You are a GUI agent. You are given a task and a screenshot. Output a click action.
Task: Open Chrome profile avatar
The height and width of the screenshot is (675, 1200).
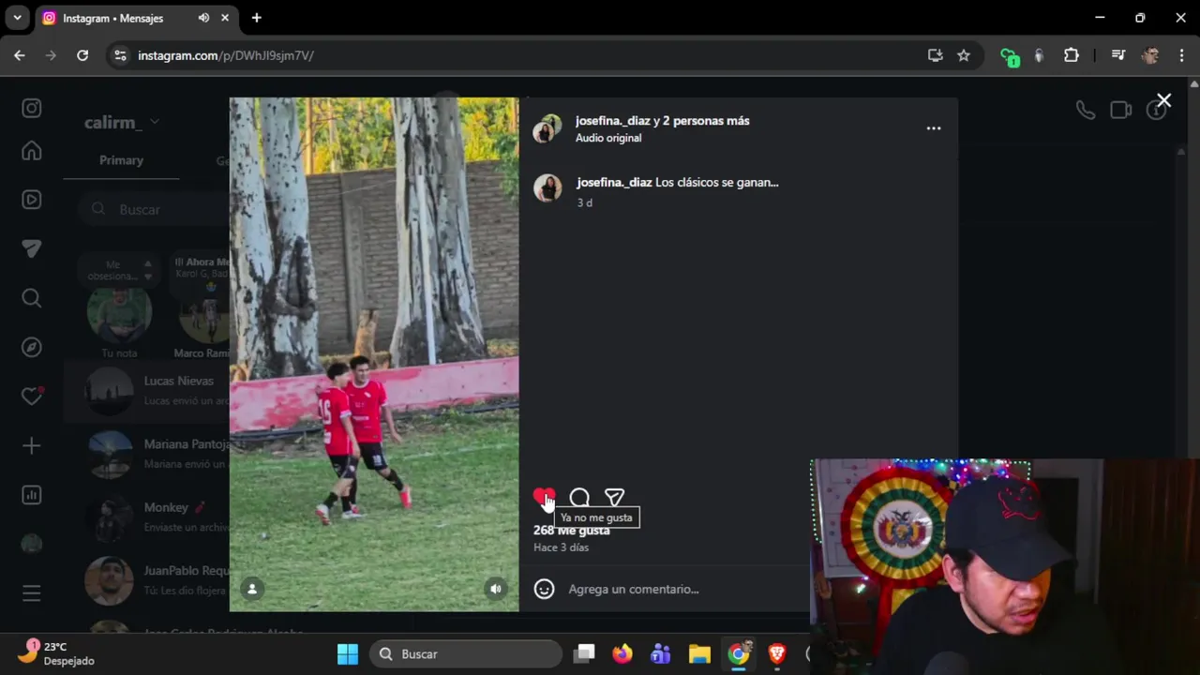[1150, 55]
